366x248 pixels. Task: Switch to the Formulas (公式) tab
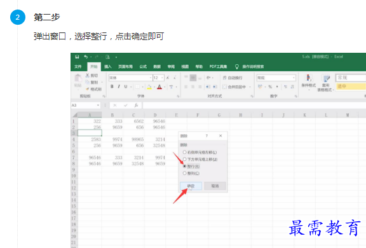[x=143, y=67]
